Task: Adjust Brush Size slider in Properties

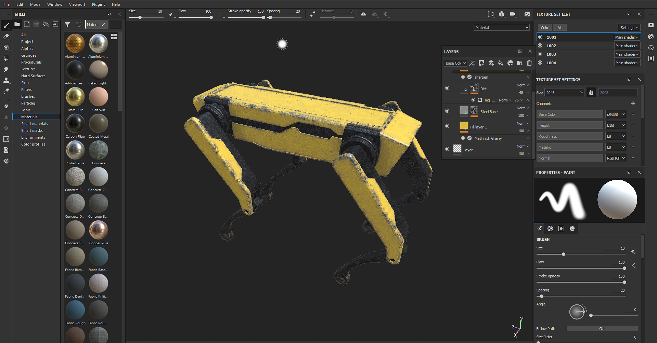Action: click(x=581, y=254)
